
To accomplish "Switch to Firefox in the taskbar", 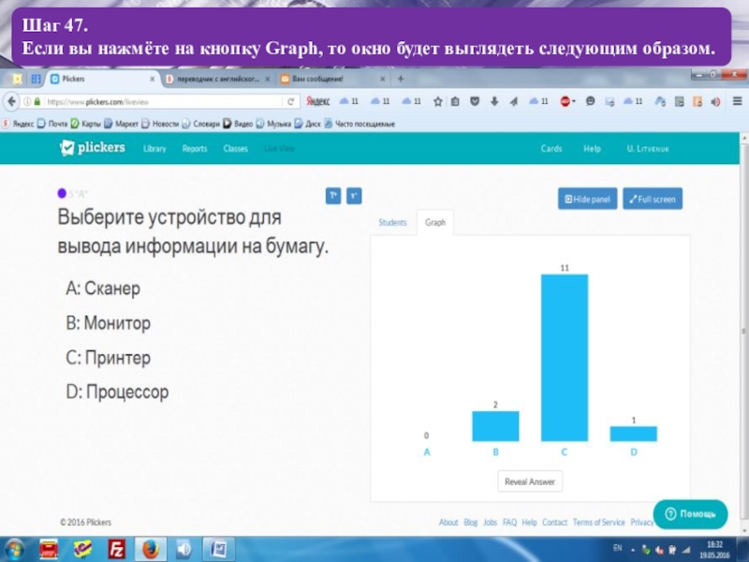I will (150, 549).
